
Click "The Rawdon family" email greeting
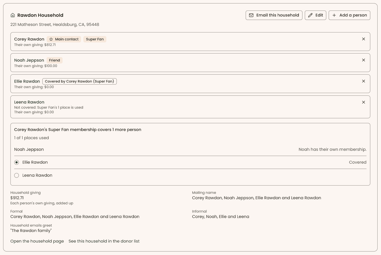coord(31,231)
